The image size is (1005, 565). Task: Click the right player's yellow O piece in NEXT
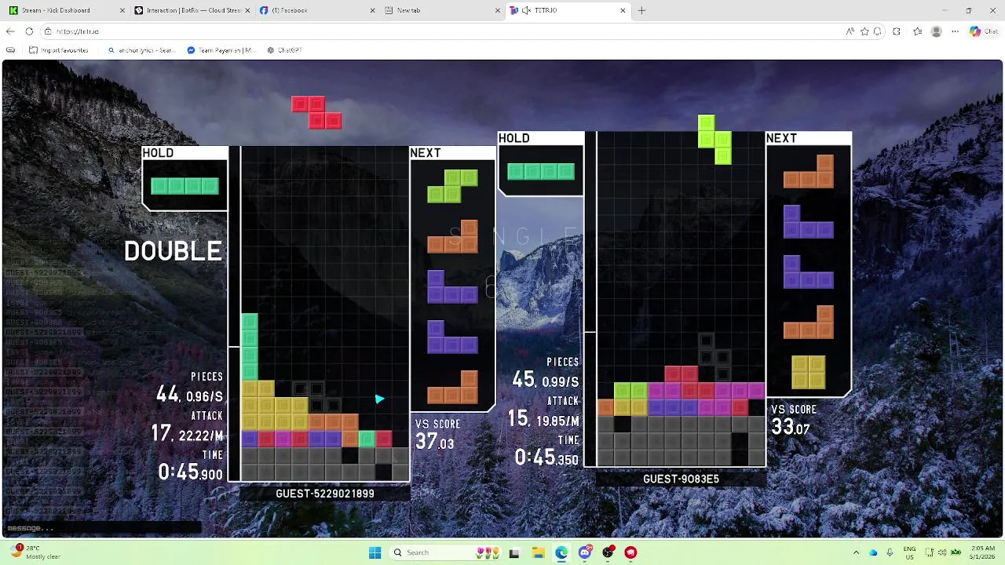pyautogui.click(x=808, y=373)
